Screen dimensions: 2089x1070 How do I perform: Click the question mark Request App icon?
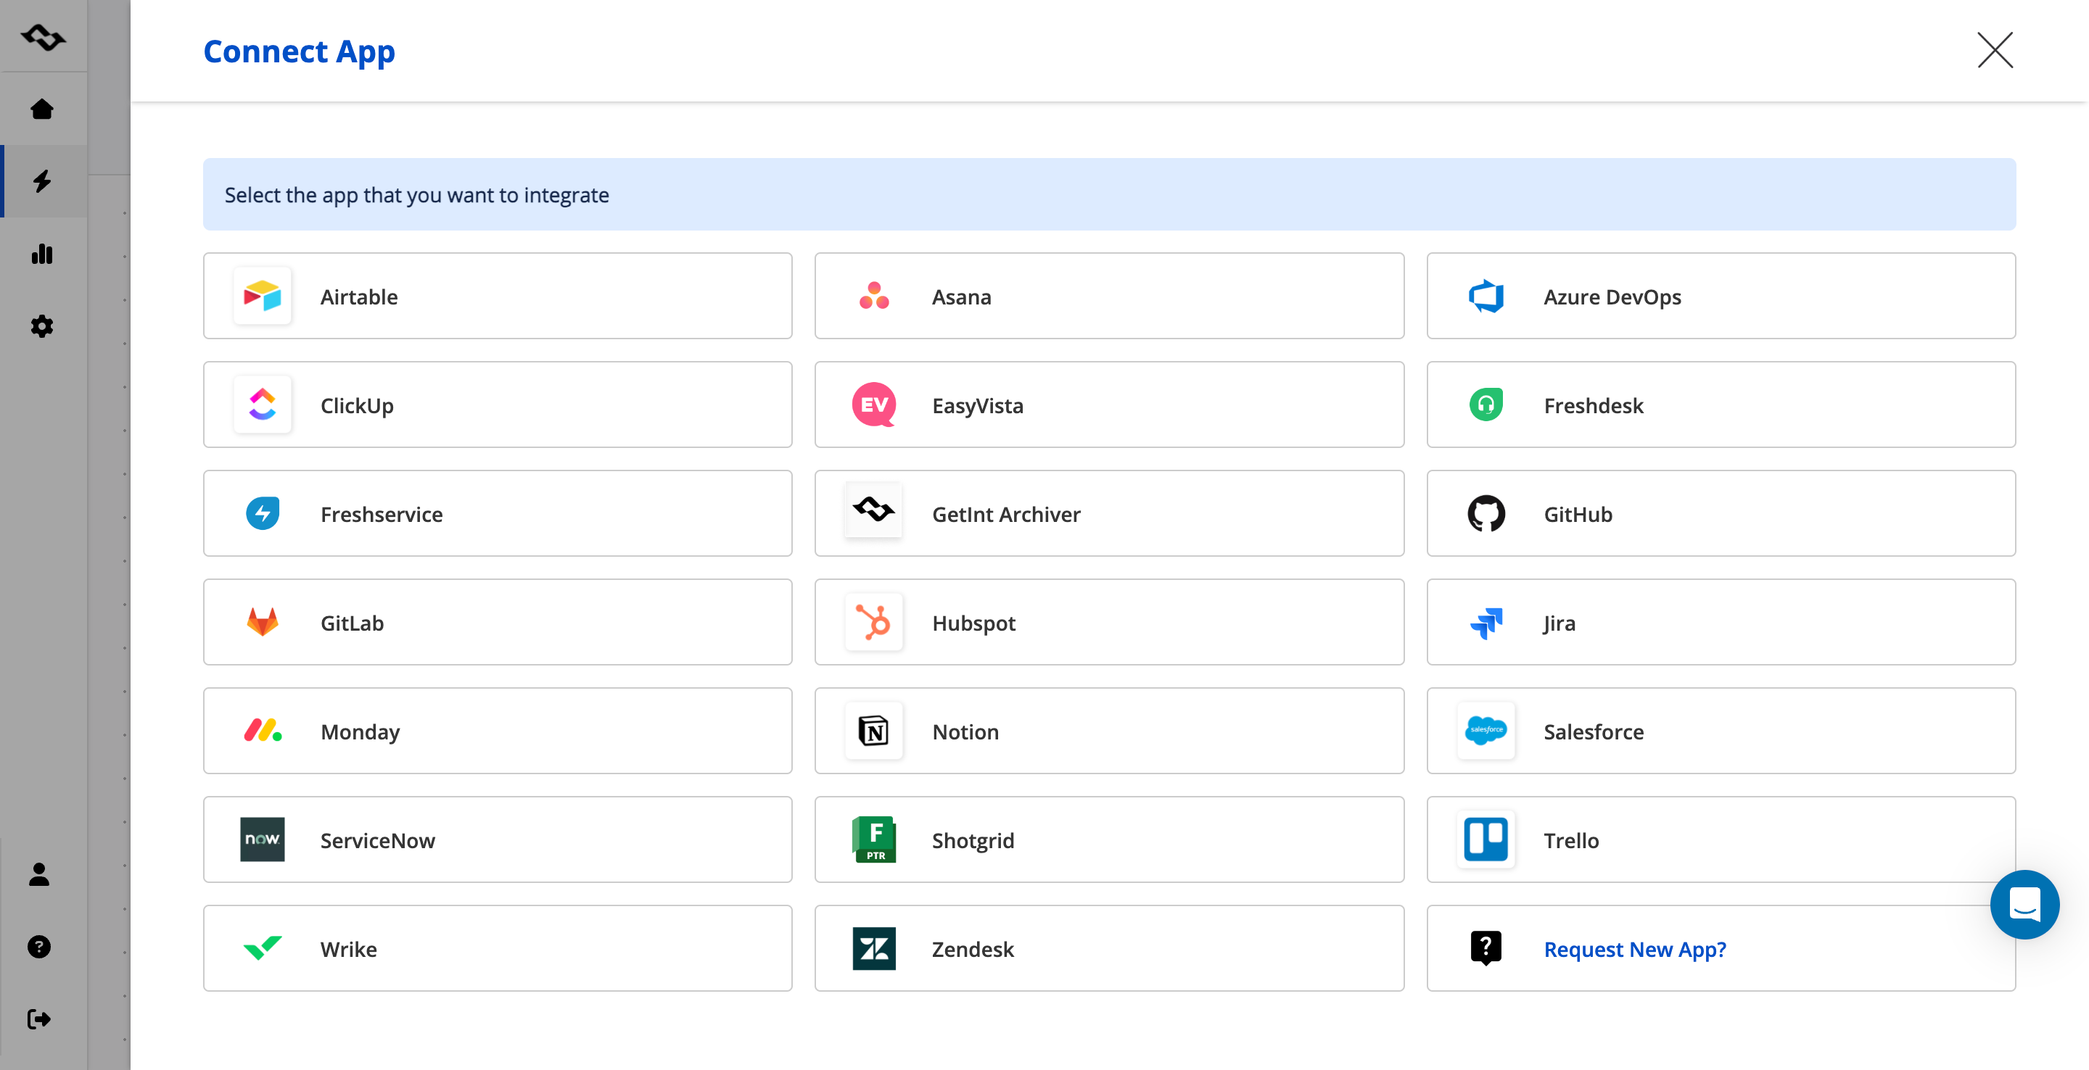point(1486,947)
